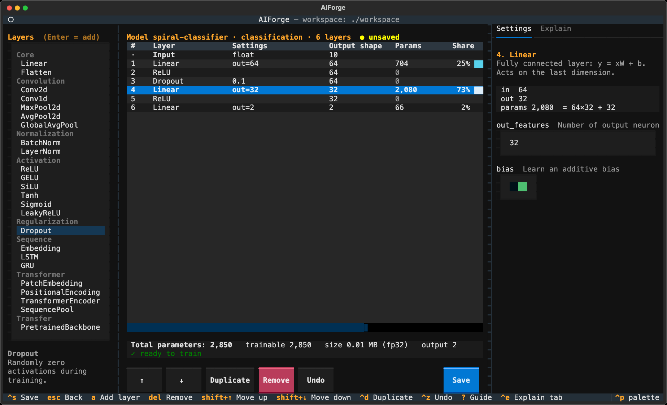
Task: Choose TransformerEncoder in the layer list
Action: pos(60,301)
